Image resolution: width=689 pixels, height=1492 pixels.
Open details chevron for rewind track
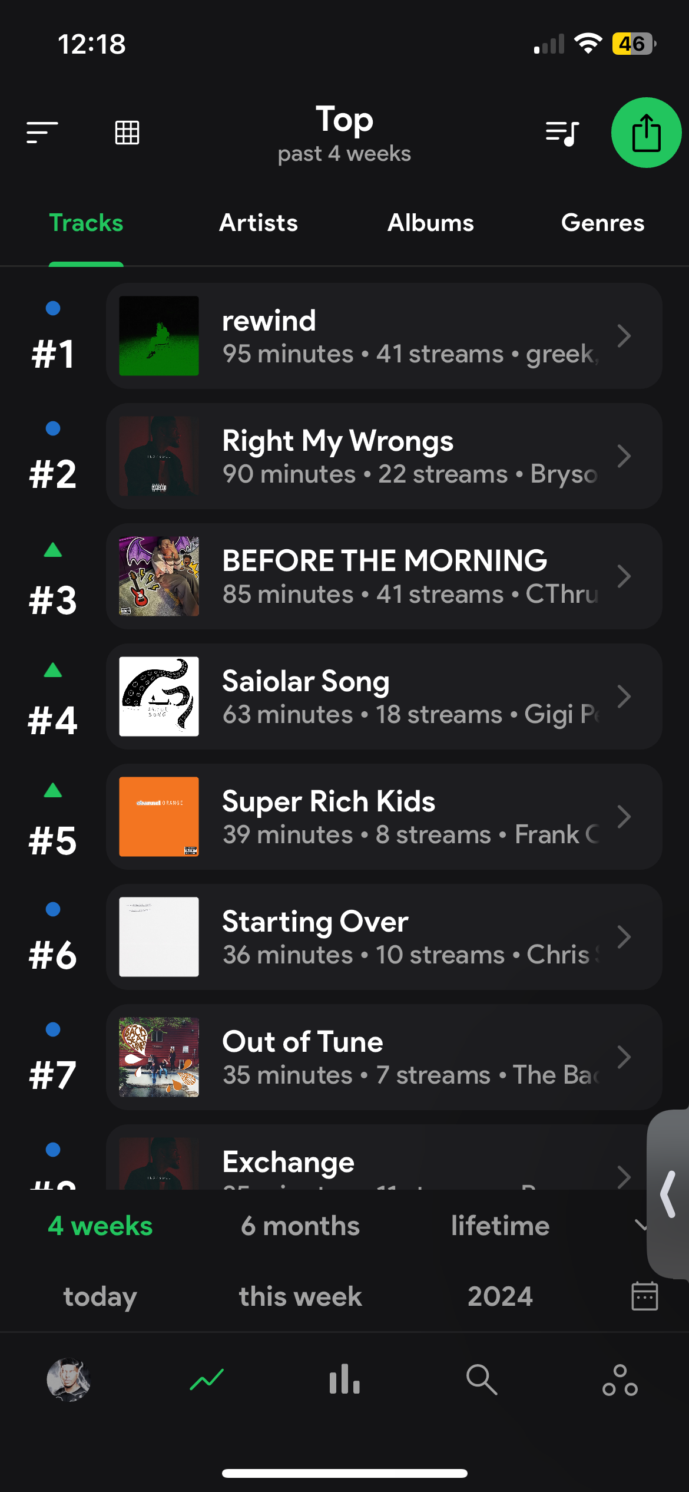tap(624, 336)
